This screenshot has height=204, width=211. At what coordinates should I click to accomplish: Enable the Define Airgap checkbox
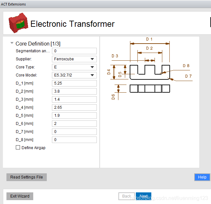18,148
